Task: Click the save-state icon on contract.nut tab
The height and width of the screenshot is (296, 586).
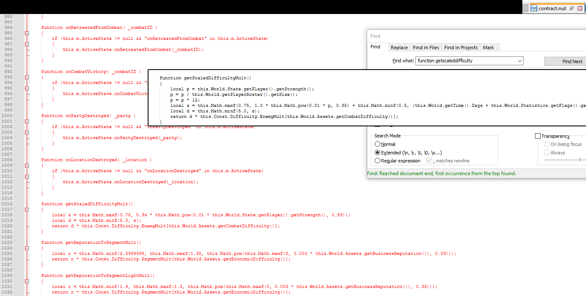Action: (534, 8)
